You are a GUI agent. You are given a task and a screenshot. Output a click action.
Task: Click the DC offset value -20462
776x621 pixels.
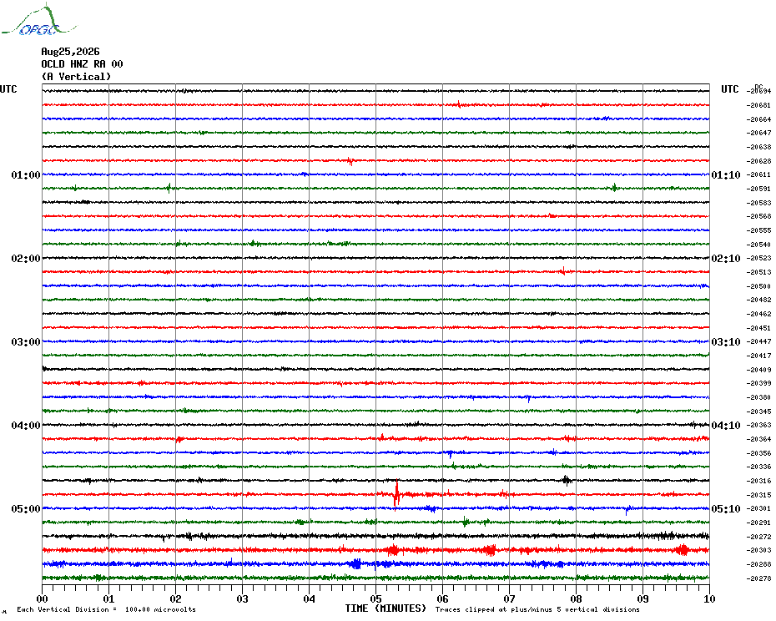coord(758,314)
